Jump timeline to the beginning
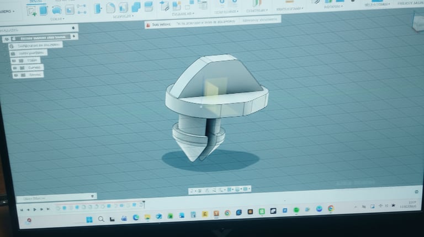The width and height of the screenshot is (424, 237). [22, 210]
